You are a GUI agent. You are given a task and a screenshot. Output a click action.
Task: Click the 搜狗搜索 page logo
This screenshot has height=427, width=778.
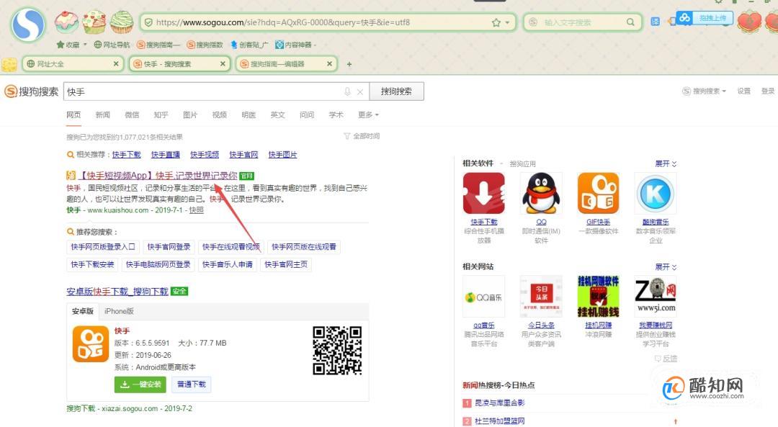[x=31, y=91]
